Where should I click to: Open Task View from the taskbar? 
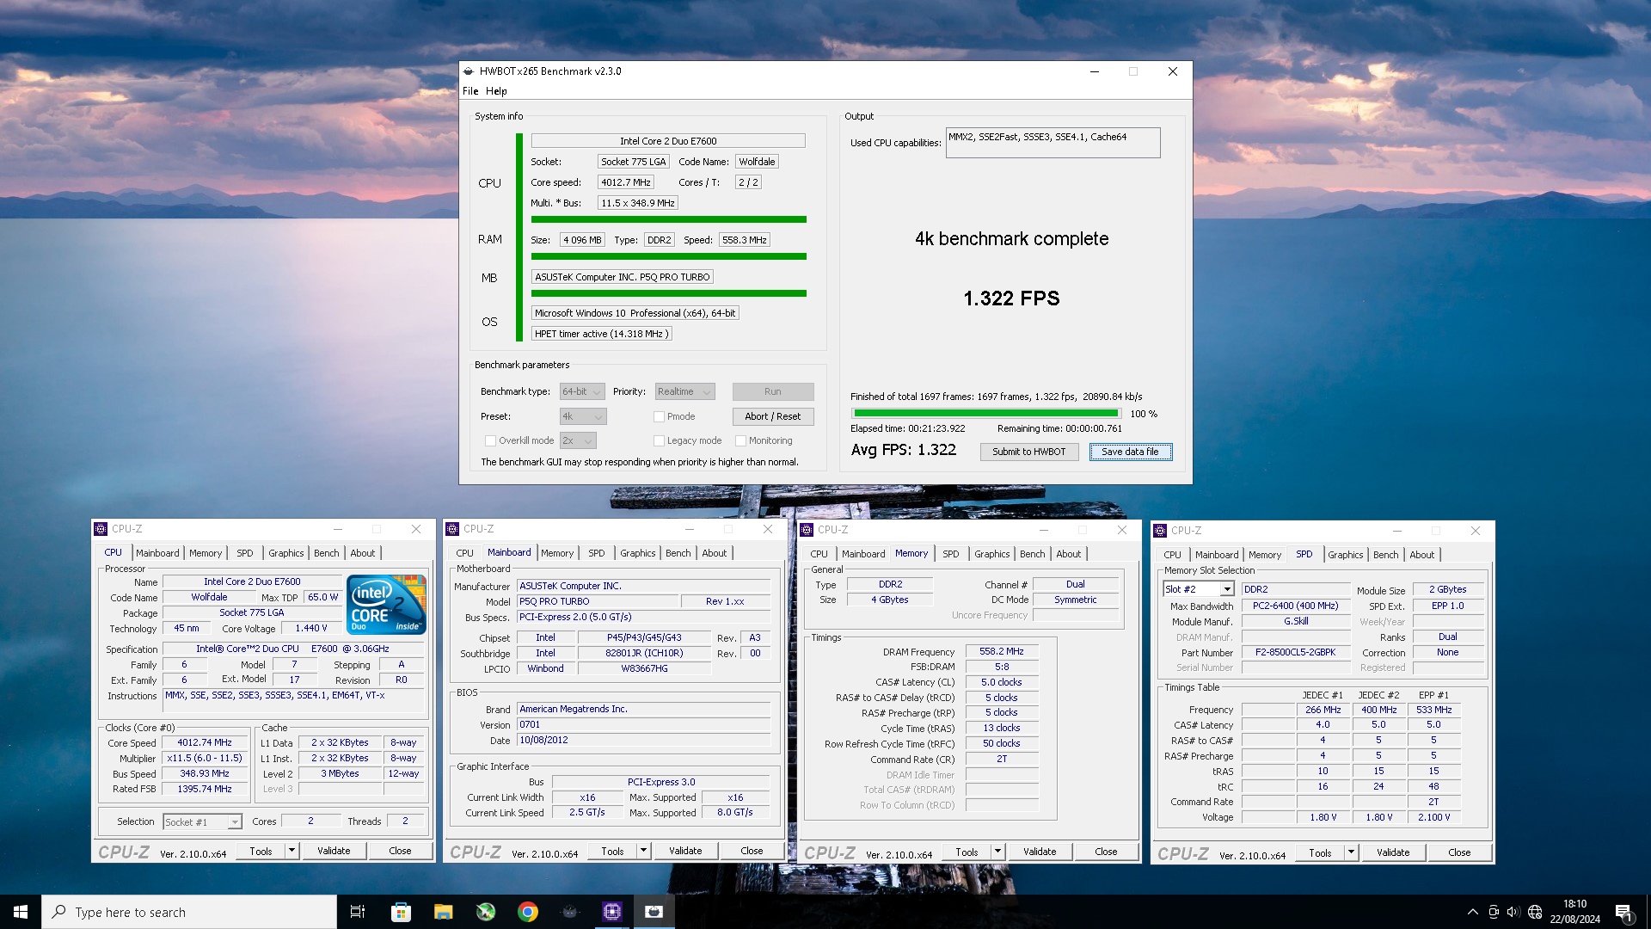(x=358, y=912)
